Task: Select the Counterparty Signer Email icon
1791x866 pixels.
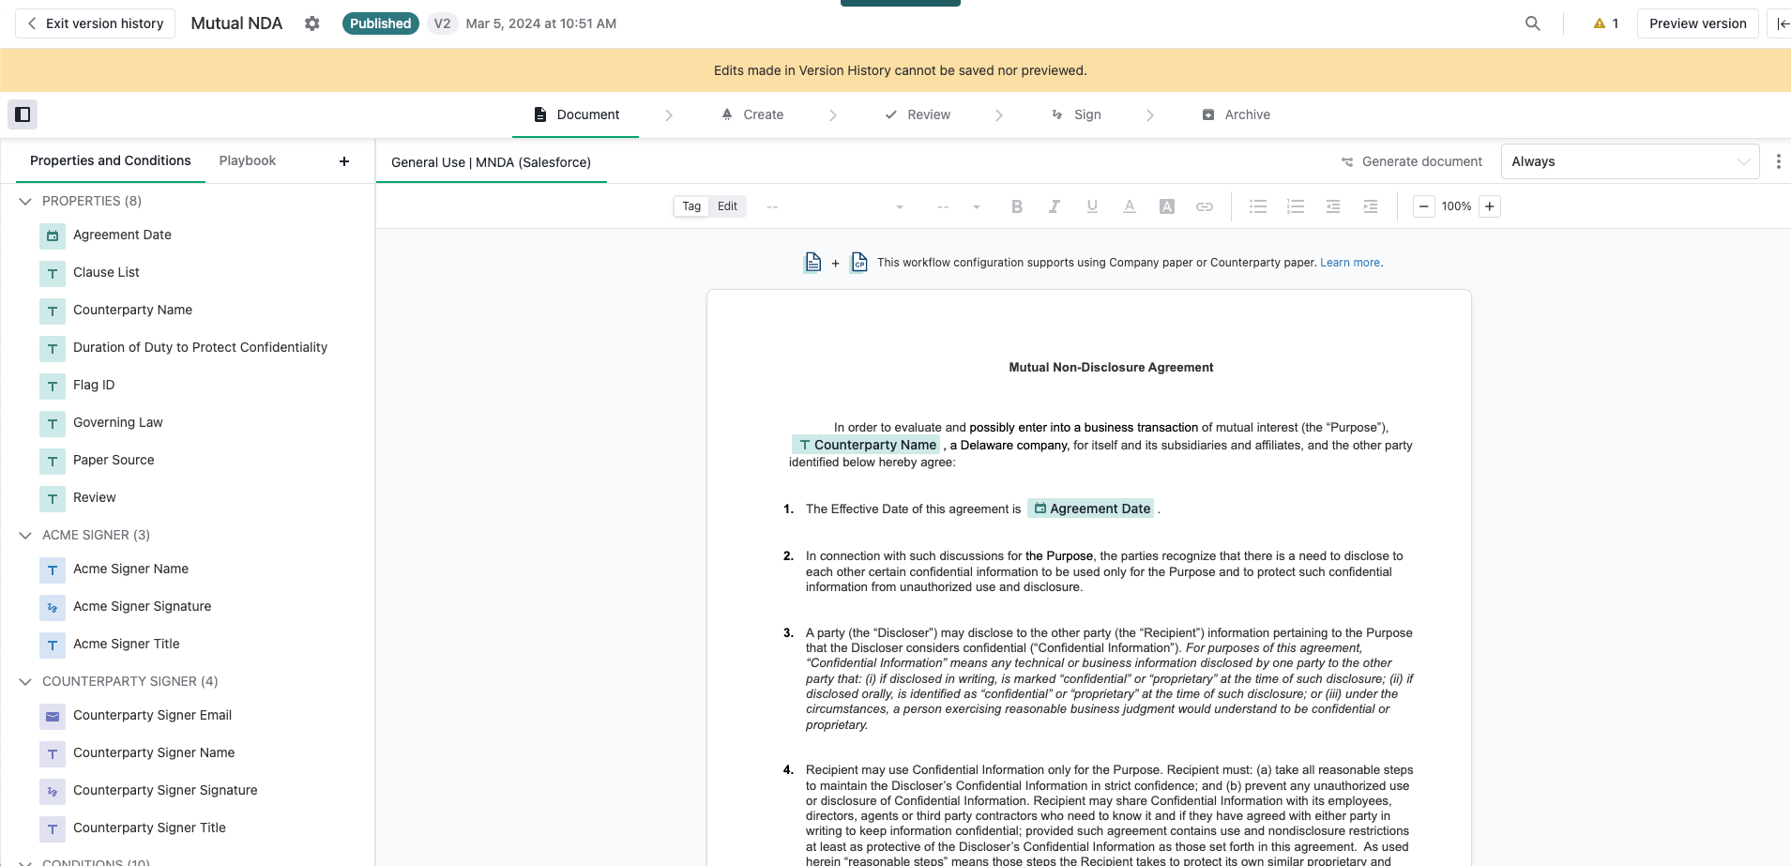Action: pyautogui.click(x=53, y=716)
